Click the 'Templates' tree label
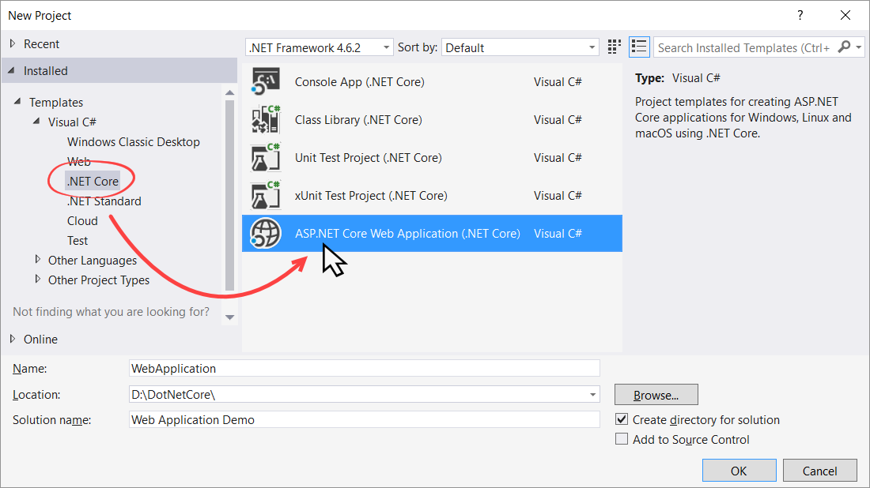 coord(56,103)
